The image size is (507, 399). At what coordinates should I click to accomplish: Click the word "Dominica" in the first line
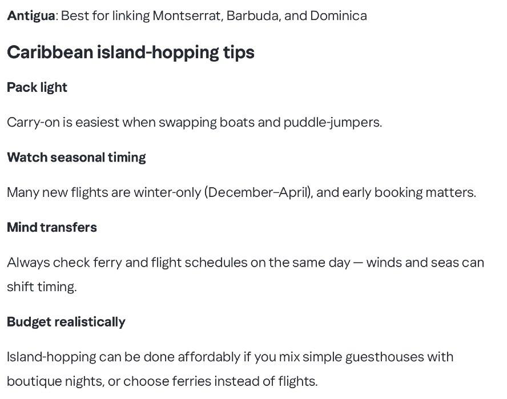tap(339, 15)
